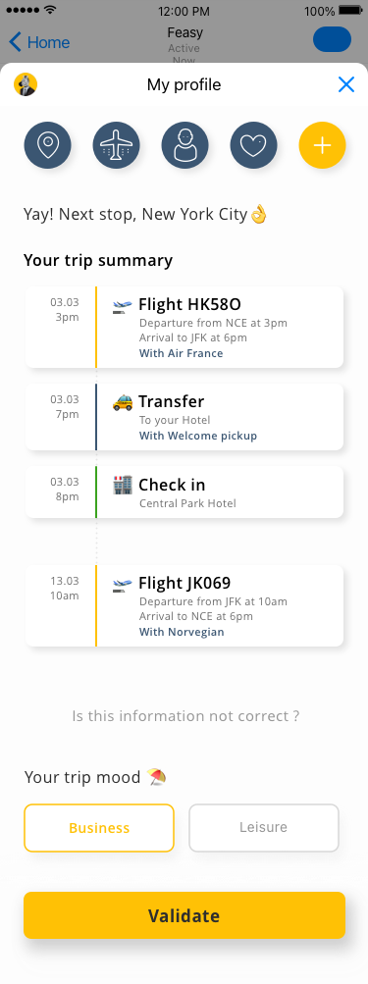This screenshot has height=984, width=368.
Task: Tap the taxi icon on Transfer
Action: pyautogui.click(x=123, y=402)
